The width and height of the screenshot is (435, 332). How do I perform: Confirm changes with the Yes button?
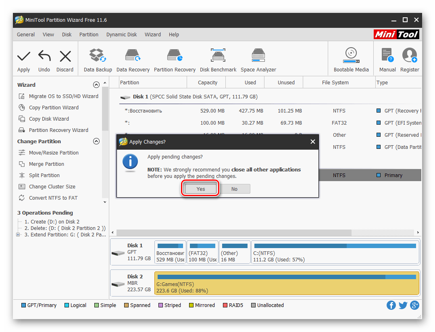201,189
